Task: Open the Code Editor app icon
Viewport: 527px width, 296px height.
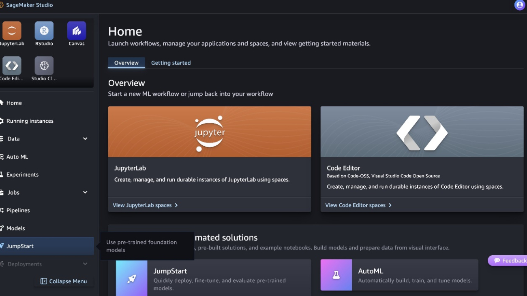Action: click(x=12, y=66)
